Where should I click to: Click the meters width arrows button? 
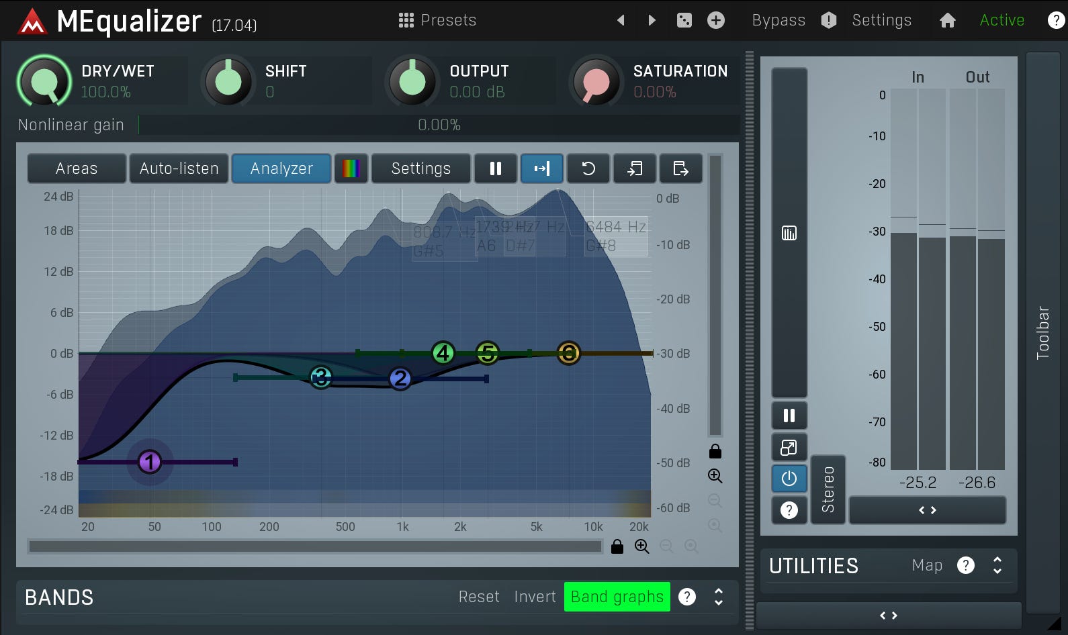coord(928,510)
